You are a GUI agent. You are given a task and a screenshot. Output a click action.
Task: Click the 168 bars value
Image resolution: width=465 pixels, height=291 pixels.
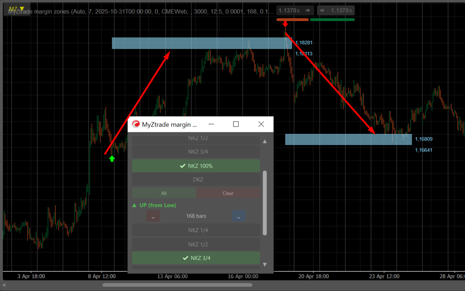196,216
